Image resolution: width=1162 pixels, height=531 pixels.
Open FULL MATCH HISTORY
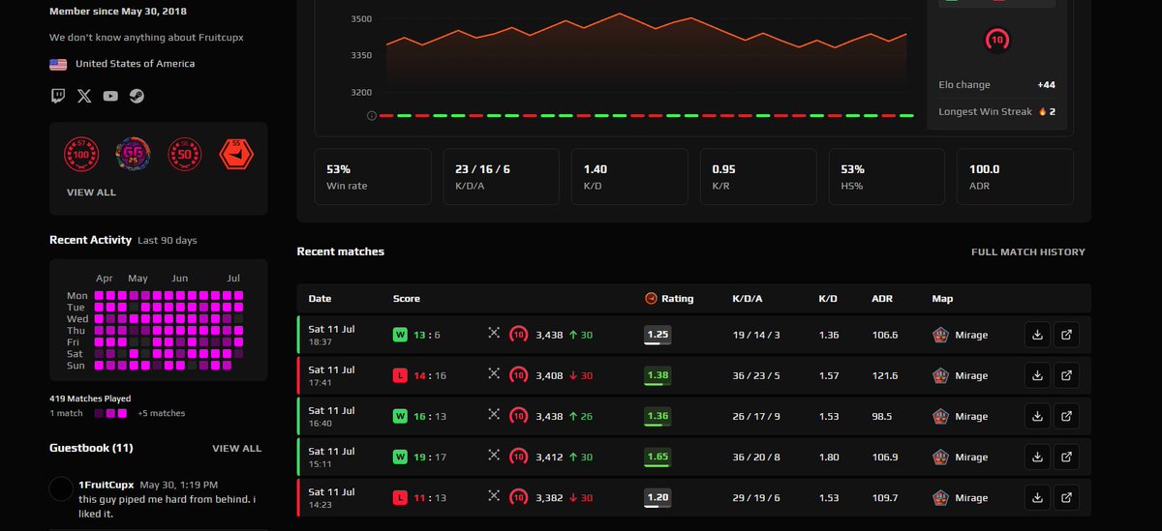click(1028, 252)
